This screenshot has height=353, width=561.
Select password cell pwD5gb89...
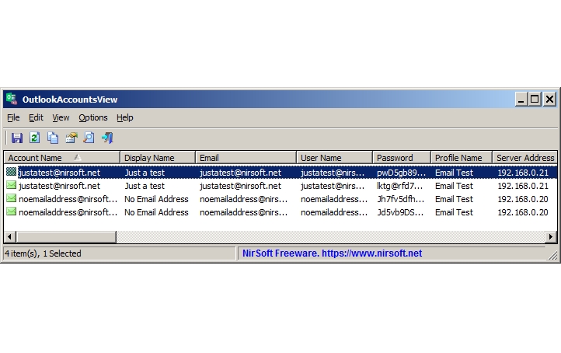coord(402,173)
